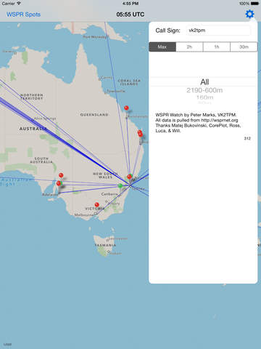Tap the red pin near Brisbane coast
The image size is (261, 349).
click(140, 133)
